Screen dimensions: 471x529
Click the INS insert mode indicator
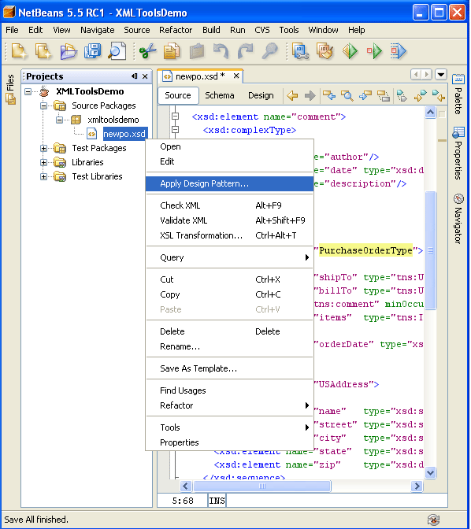tap(217, 501)
